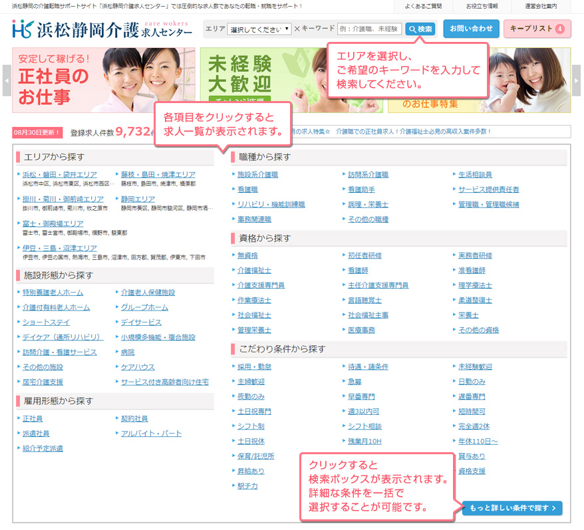Screen dimensions: 584x530
Task: Select 初任者研修 qualification link
Action: click(365, 255)
